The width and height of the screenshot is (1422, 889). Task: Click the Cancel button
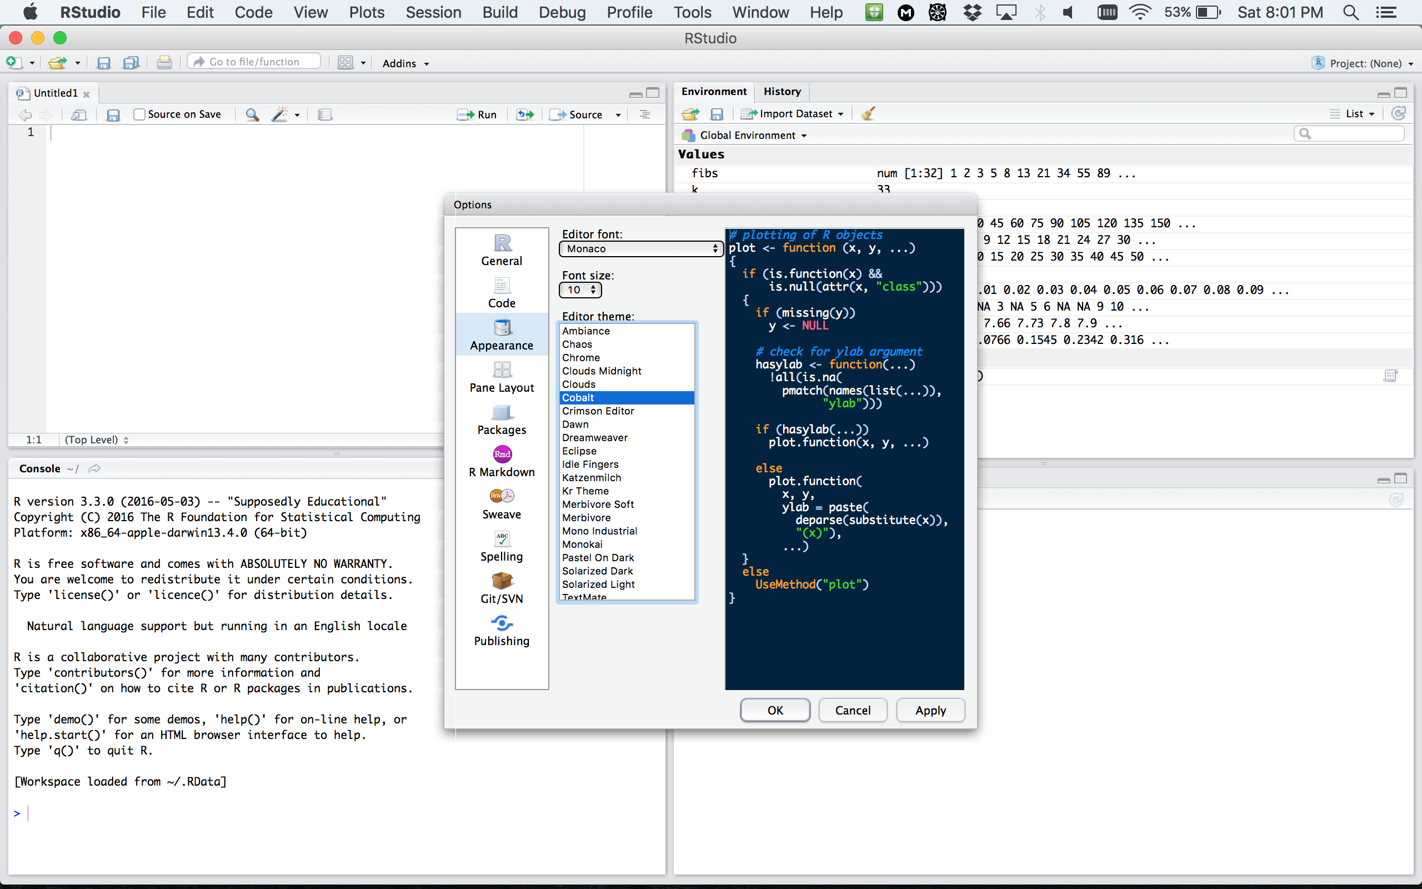pyautogui.click(x=852, y=710)
